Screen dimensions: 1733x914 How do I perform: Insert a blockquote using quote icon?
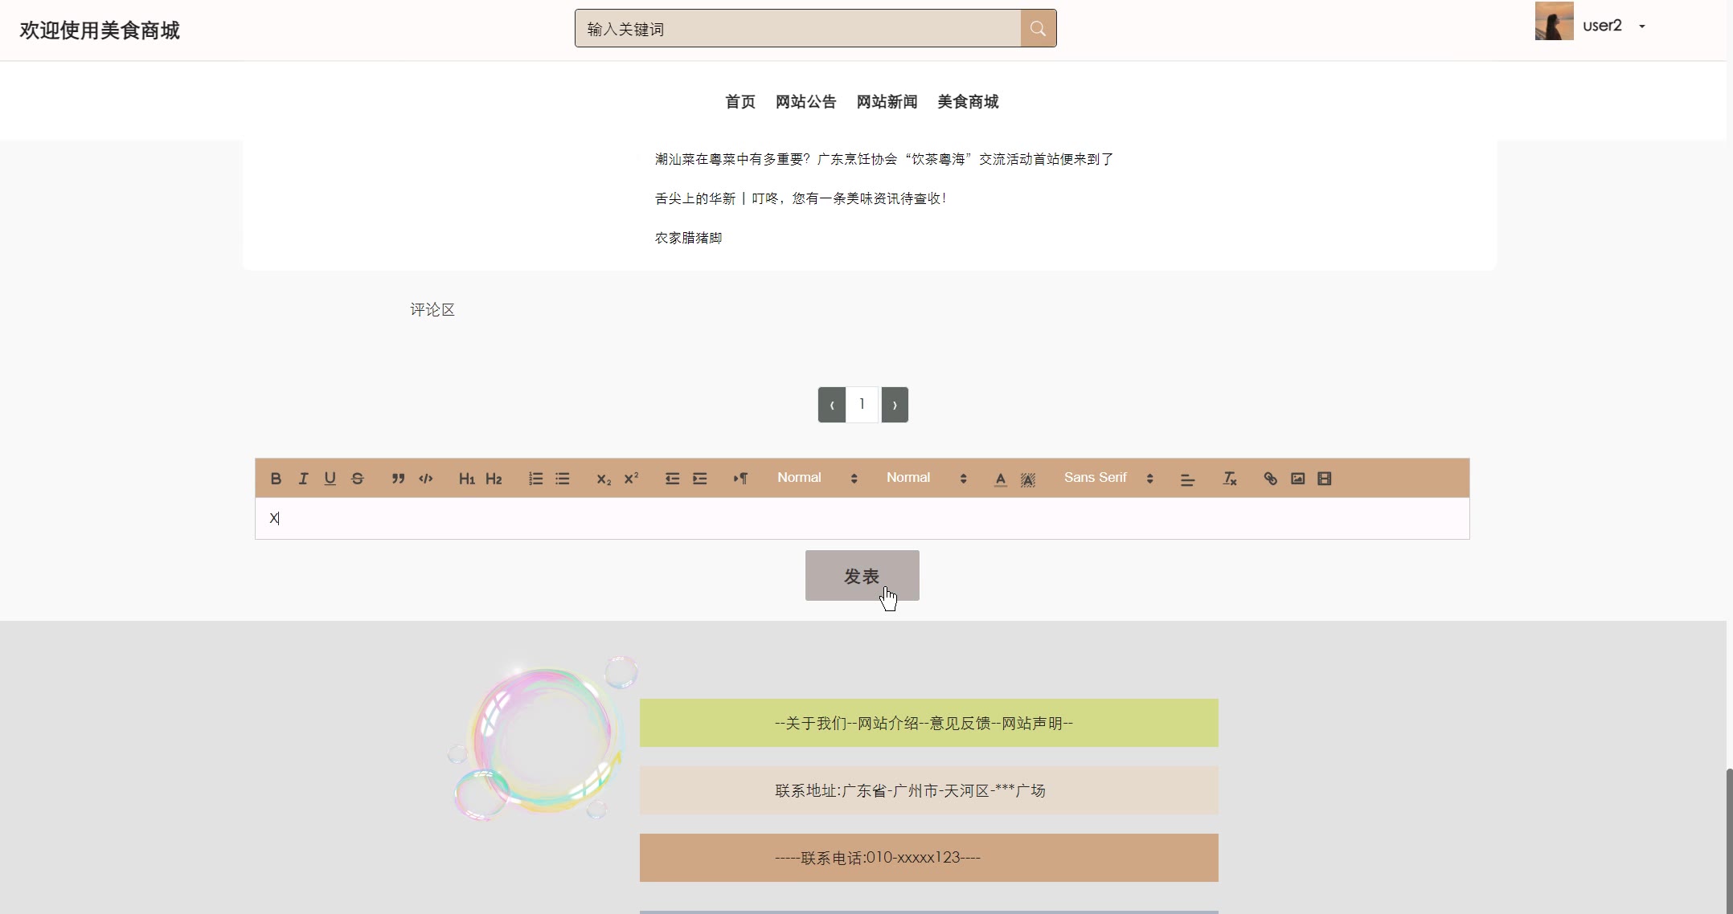click(x=398, y=479)
